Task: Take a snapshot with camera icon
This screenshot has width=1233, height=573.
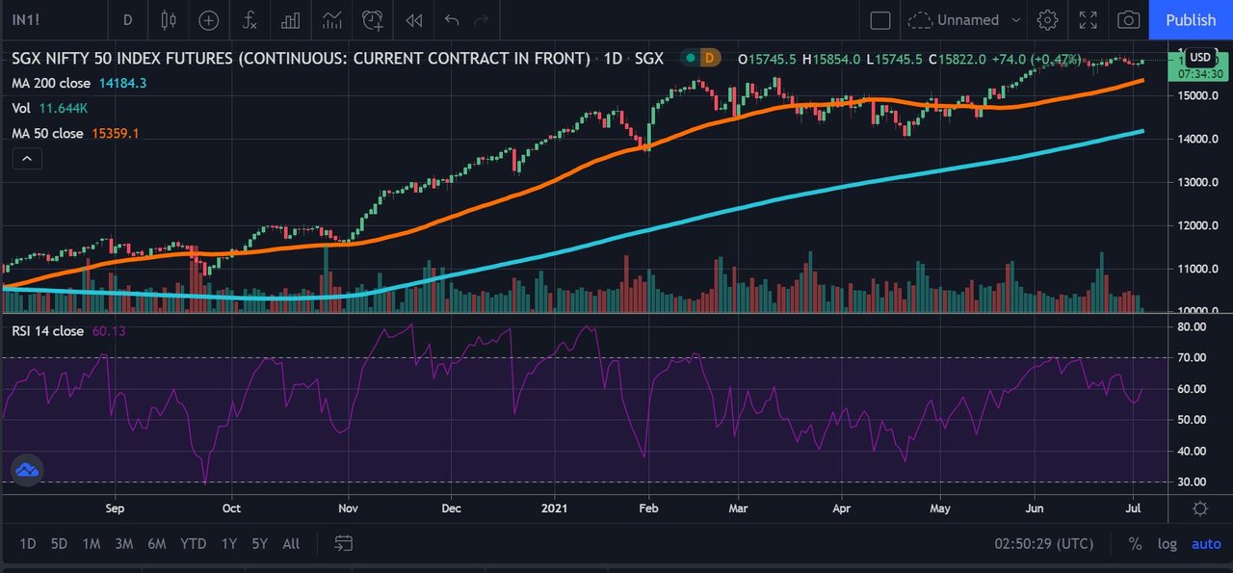Action: click(1129, 19)
